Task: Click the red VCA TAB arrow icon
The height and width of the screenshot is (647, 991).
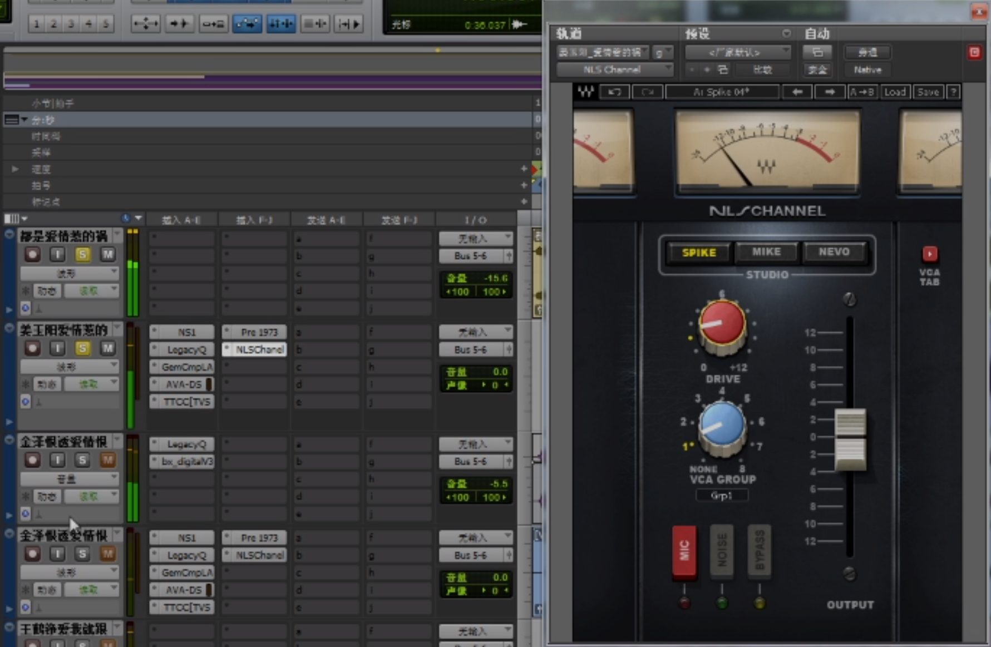Action: pyautogui.click(x=929, y=254)
